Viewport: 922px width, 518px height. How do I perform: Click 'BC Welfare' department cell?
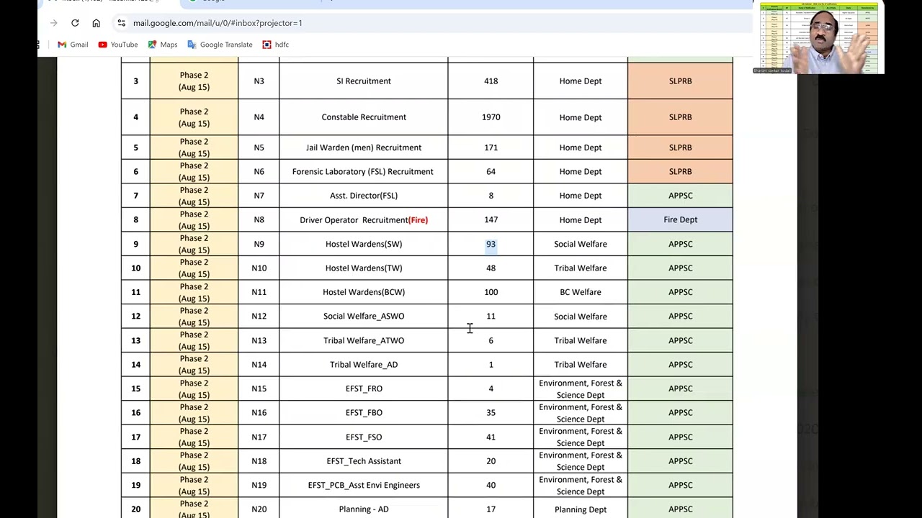coord(581,292)
